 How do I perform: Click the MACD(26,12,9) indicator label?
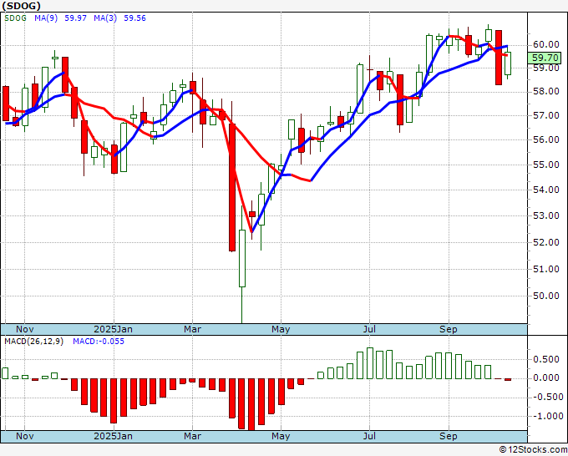[33, 342]
